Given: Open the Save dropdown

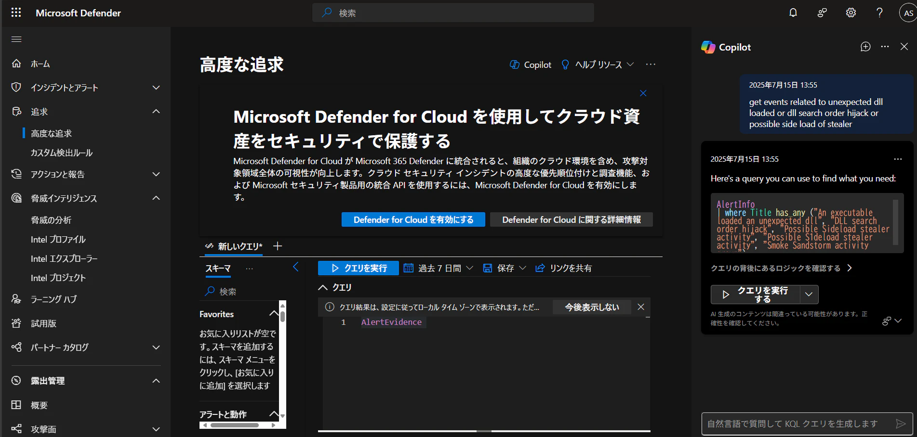Looking at the screenshot, I should [x=504, y=268].
